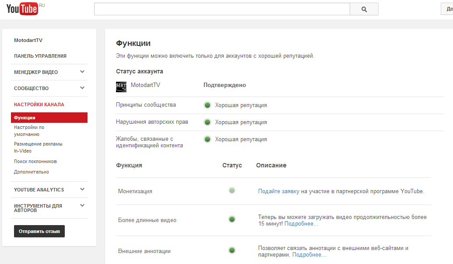Expand the YouTube Analytics chevron
The width and height of the screenshot is (453, 264).
pos(82,189)
